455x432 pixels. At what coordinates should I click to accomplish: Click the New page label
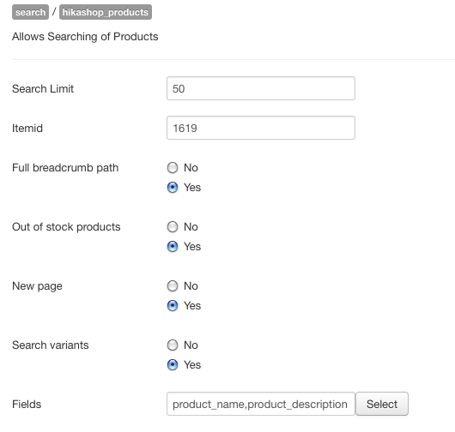tap(37, 286)
